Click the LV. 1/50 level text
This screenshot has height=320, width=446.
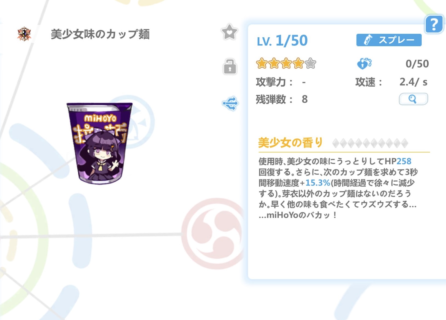coord(282,41)
